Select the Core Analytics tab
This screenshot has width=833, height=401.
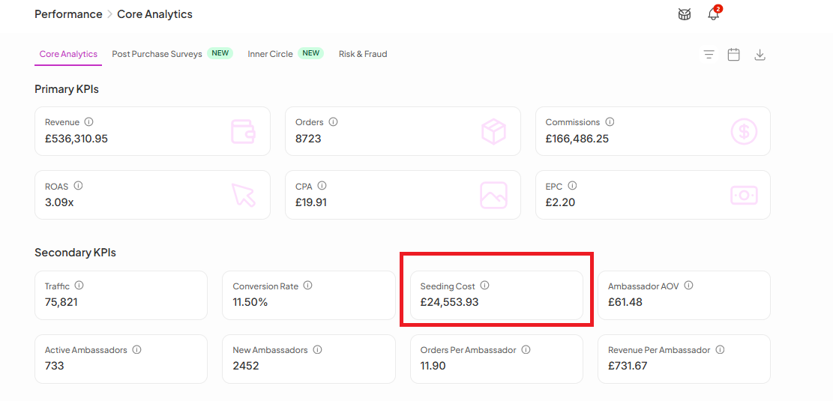pos(68,54)
